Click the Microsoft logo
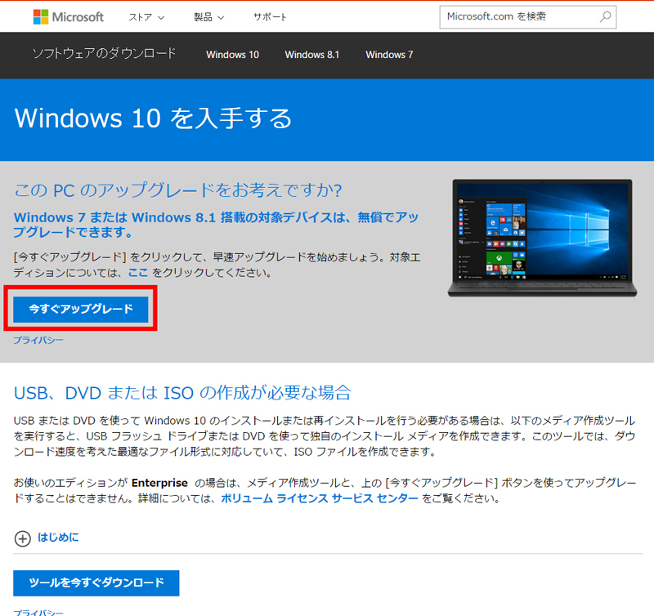This screenshot has width=654, height=616. [x=69, y=17]
